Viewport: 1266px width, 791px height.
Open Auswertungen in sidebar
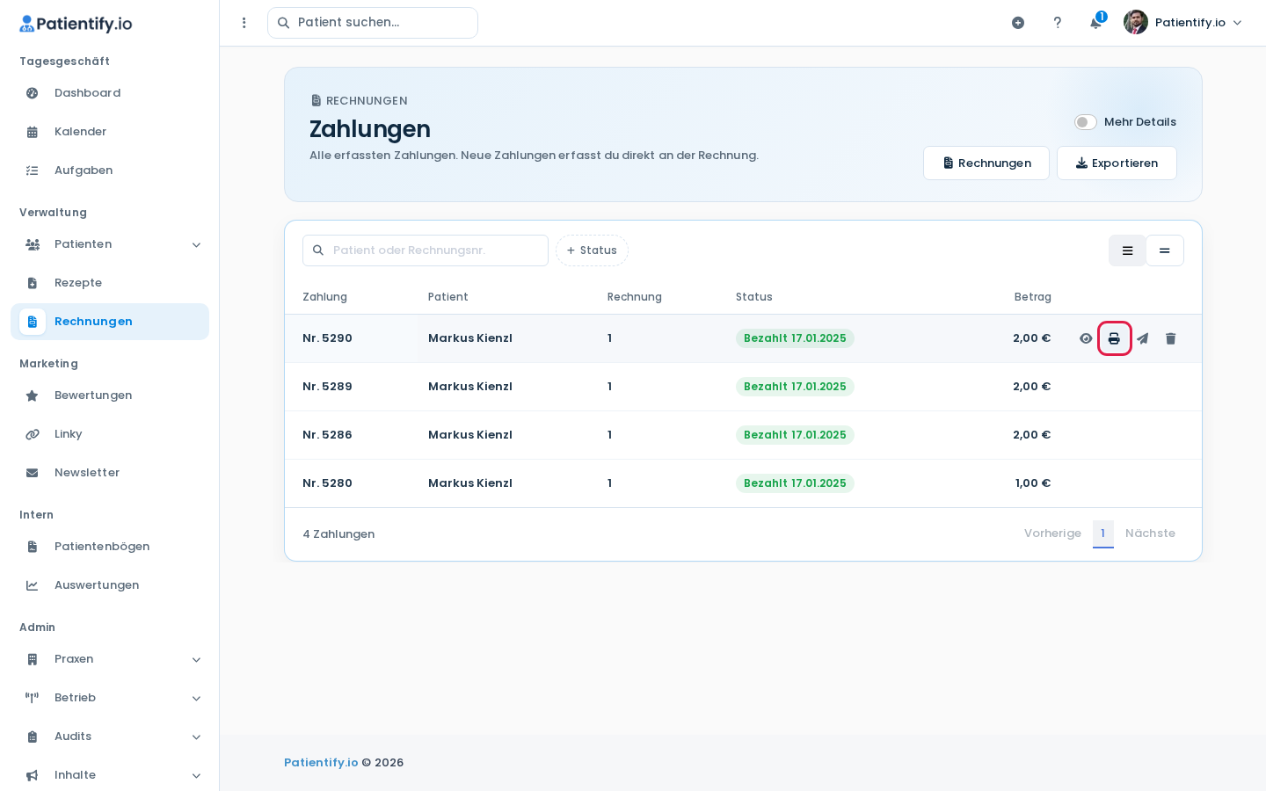(x=110, y=585)
